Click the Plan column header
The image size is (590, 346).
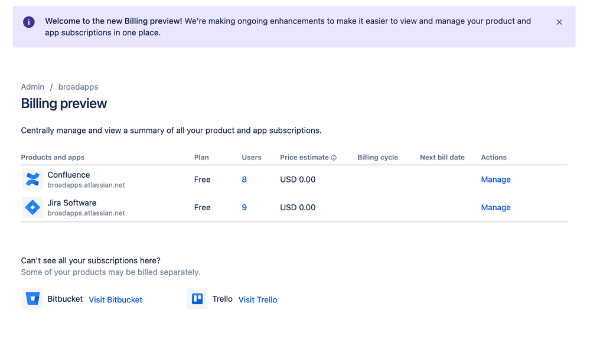pyautogui.click(x=201, y=157)
